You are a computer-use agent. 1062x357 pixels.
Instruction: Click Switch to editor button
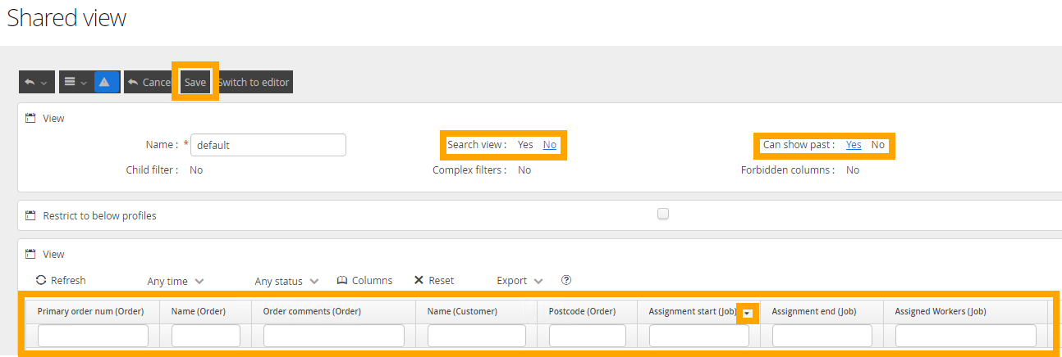pos(254,82)
